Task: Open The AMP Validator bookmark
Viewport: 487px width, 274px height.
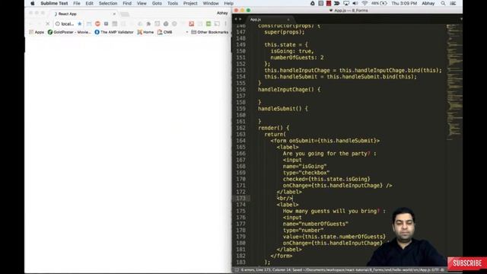Action: [x=114, y=32]
